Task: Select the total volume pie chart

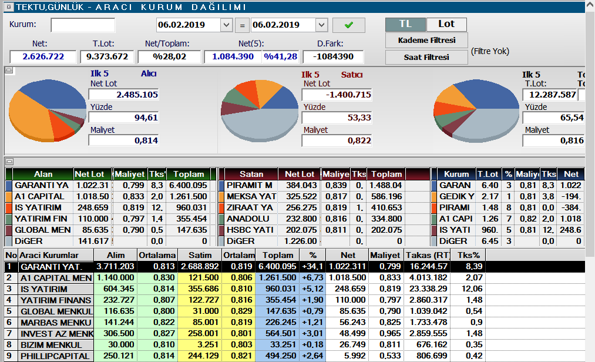Action: [x=476, y=110]
